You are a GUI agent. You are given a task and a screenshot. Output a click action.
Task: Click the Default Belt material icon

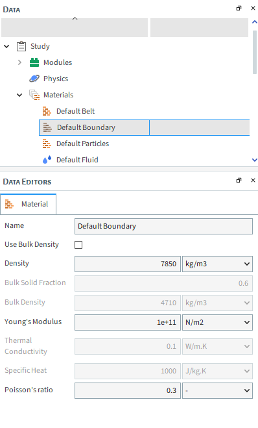click(x=47, y=111)
